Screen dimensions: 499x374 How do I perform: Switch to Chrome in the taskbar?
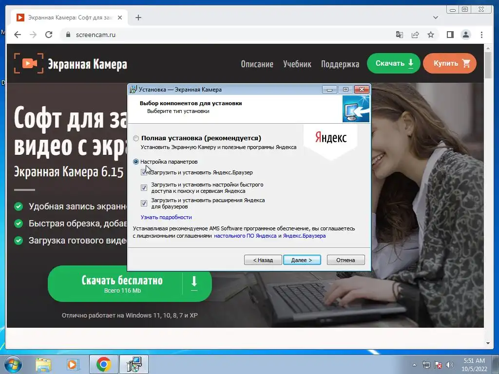103,364
